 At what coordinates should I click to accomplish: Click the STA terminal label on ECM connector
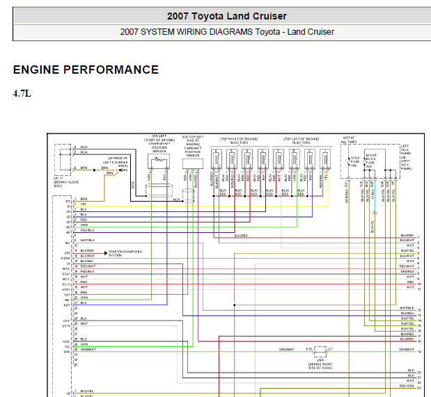click(x=68, y=253)
